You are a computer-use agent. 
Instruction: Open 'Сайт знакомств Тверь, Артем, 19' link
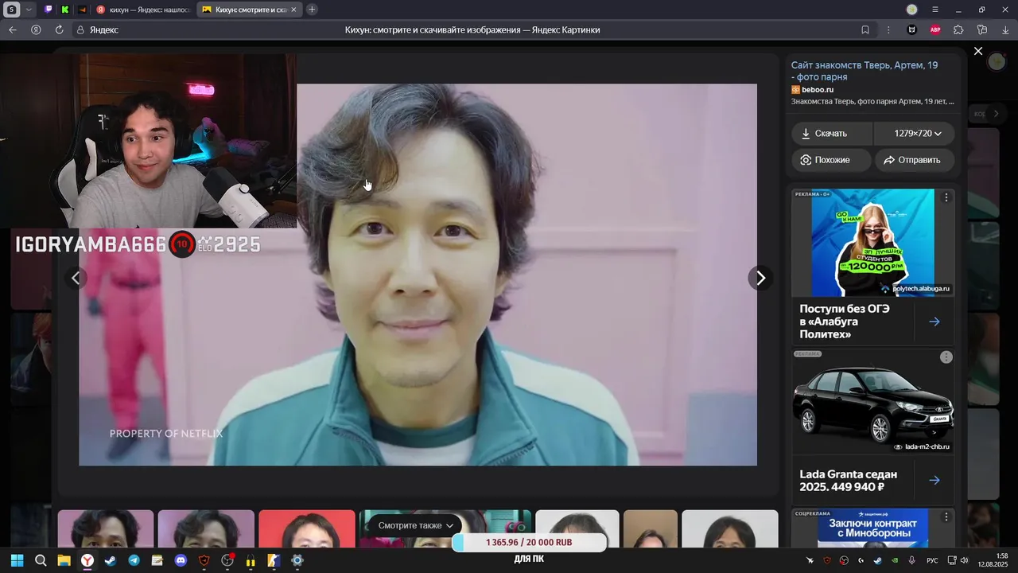(x=865, y=71)
